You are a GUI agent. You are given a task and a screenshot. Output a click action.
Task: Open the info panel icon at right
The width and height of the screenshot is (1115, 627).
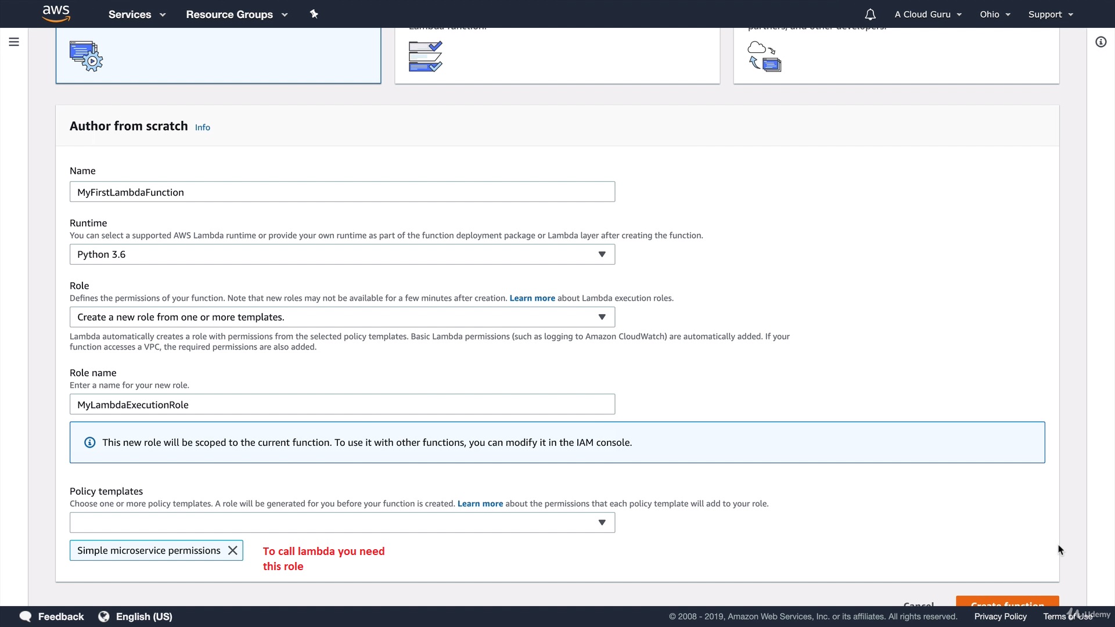(1100, 42)
